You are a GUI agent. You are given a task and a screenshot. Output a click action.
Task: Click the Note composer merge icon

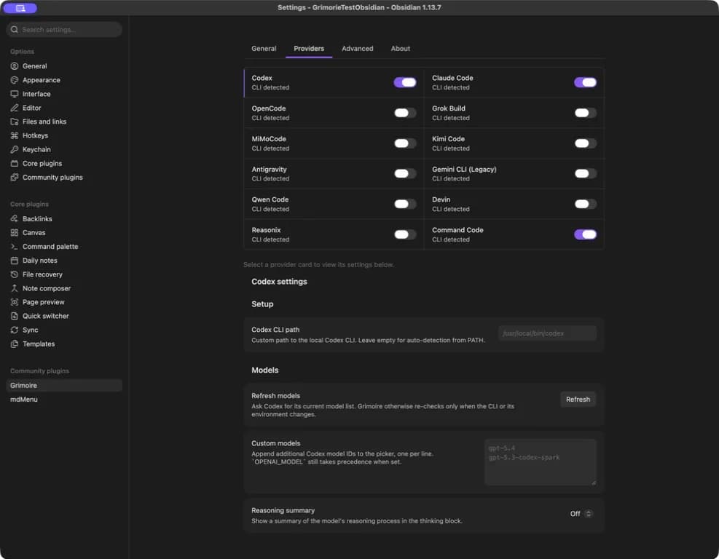tap(15, 288)
